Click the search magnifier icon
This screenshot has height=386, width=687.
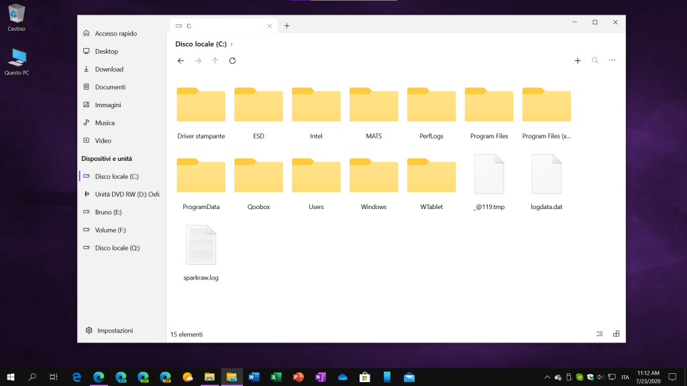pyautogui.click(x=594, y=61)
